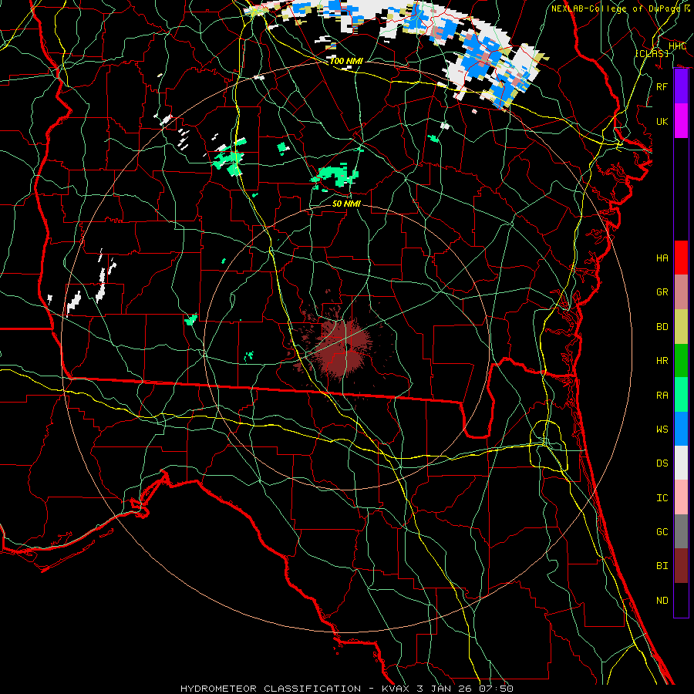Click the magenta UK legend color swatch

681,121
